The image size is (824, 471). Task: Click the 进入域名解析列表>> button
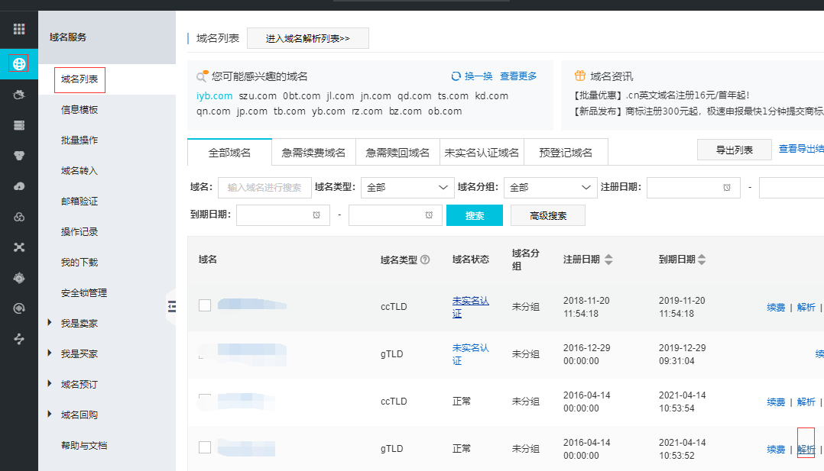tap(308, 38)
